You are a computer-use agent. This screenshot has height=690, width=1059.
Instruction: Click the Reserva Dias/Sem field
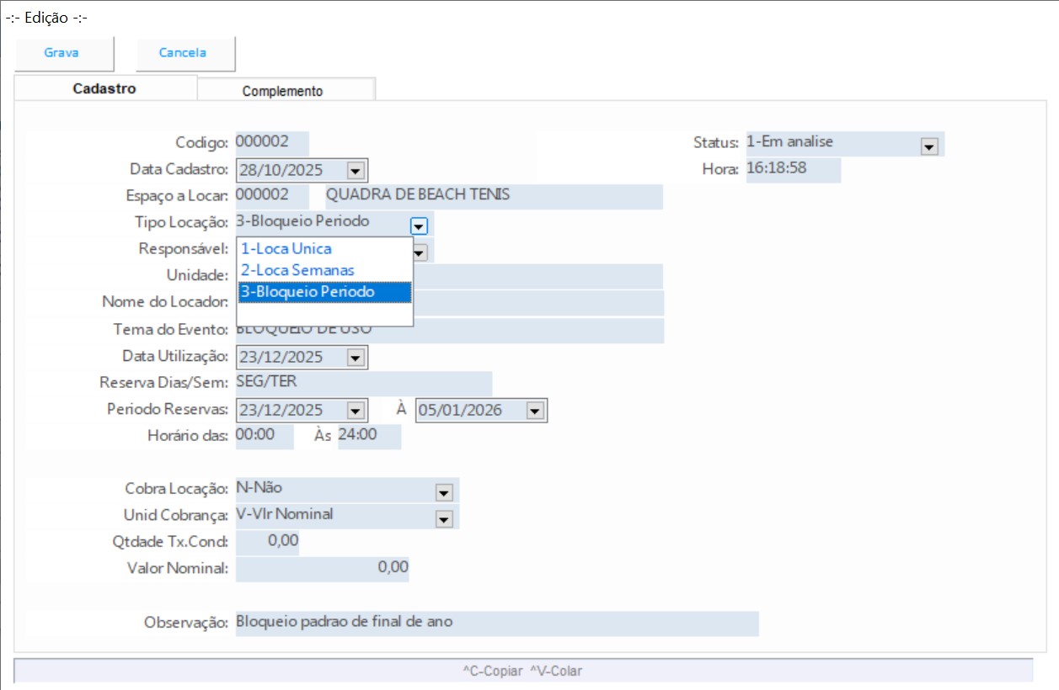pos(363,384)
